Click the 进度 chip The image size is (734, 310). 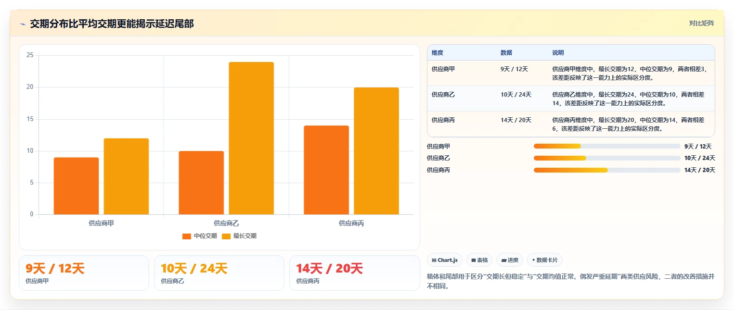(510, 260)
